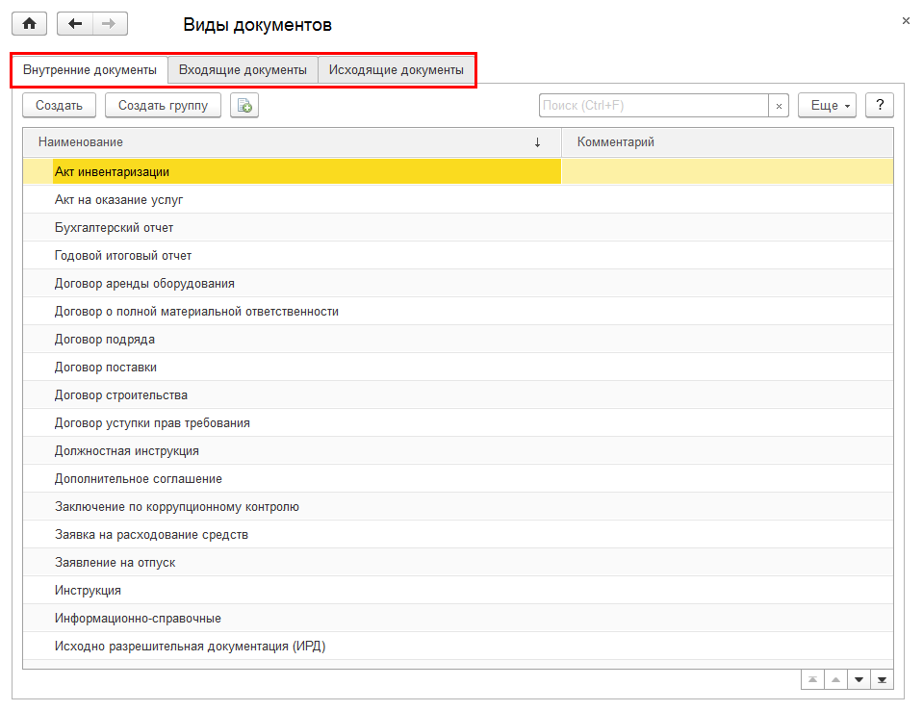Create new item by copying with green plus icon
The width and height of the screenshot is (923, 711).
(x=244, y=105)
